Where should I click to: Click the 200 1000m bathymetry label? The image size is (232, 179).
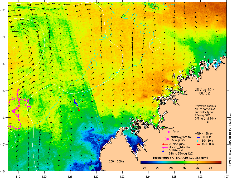pyautogui.click(x=116, y=161)
